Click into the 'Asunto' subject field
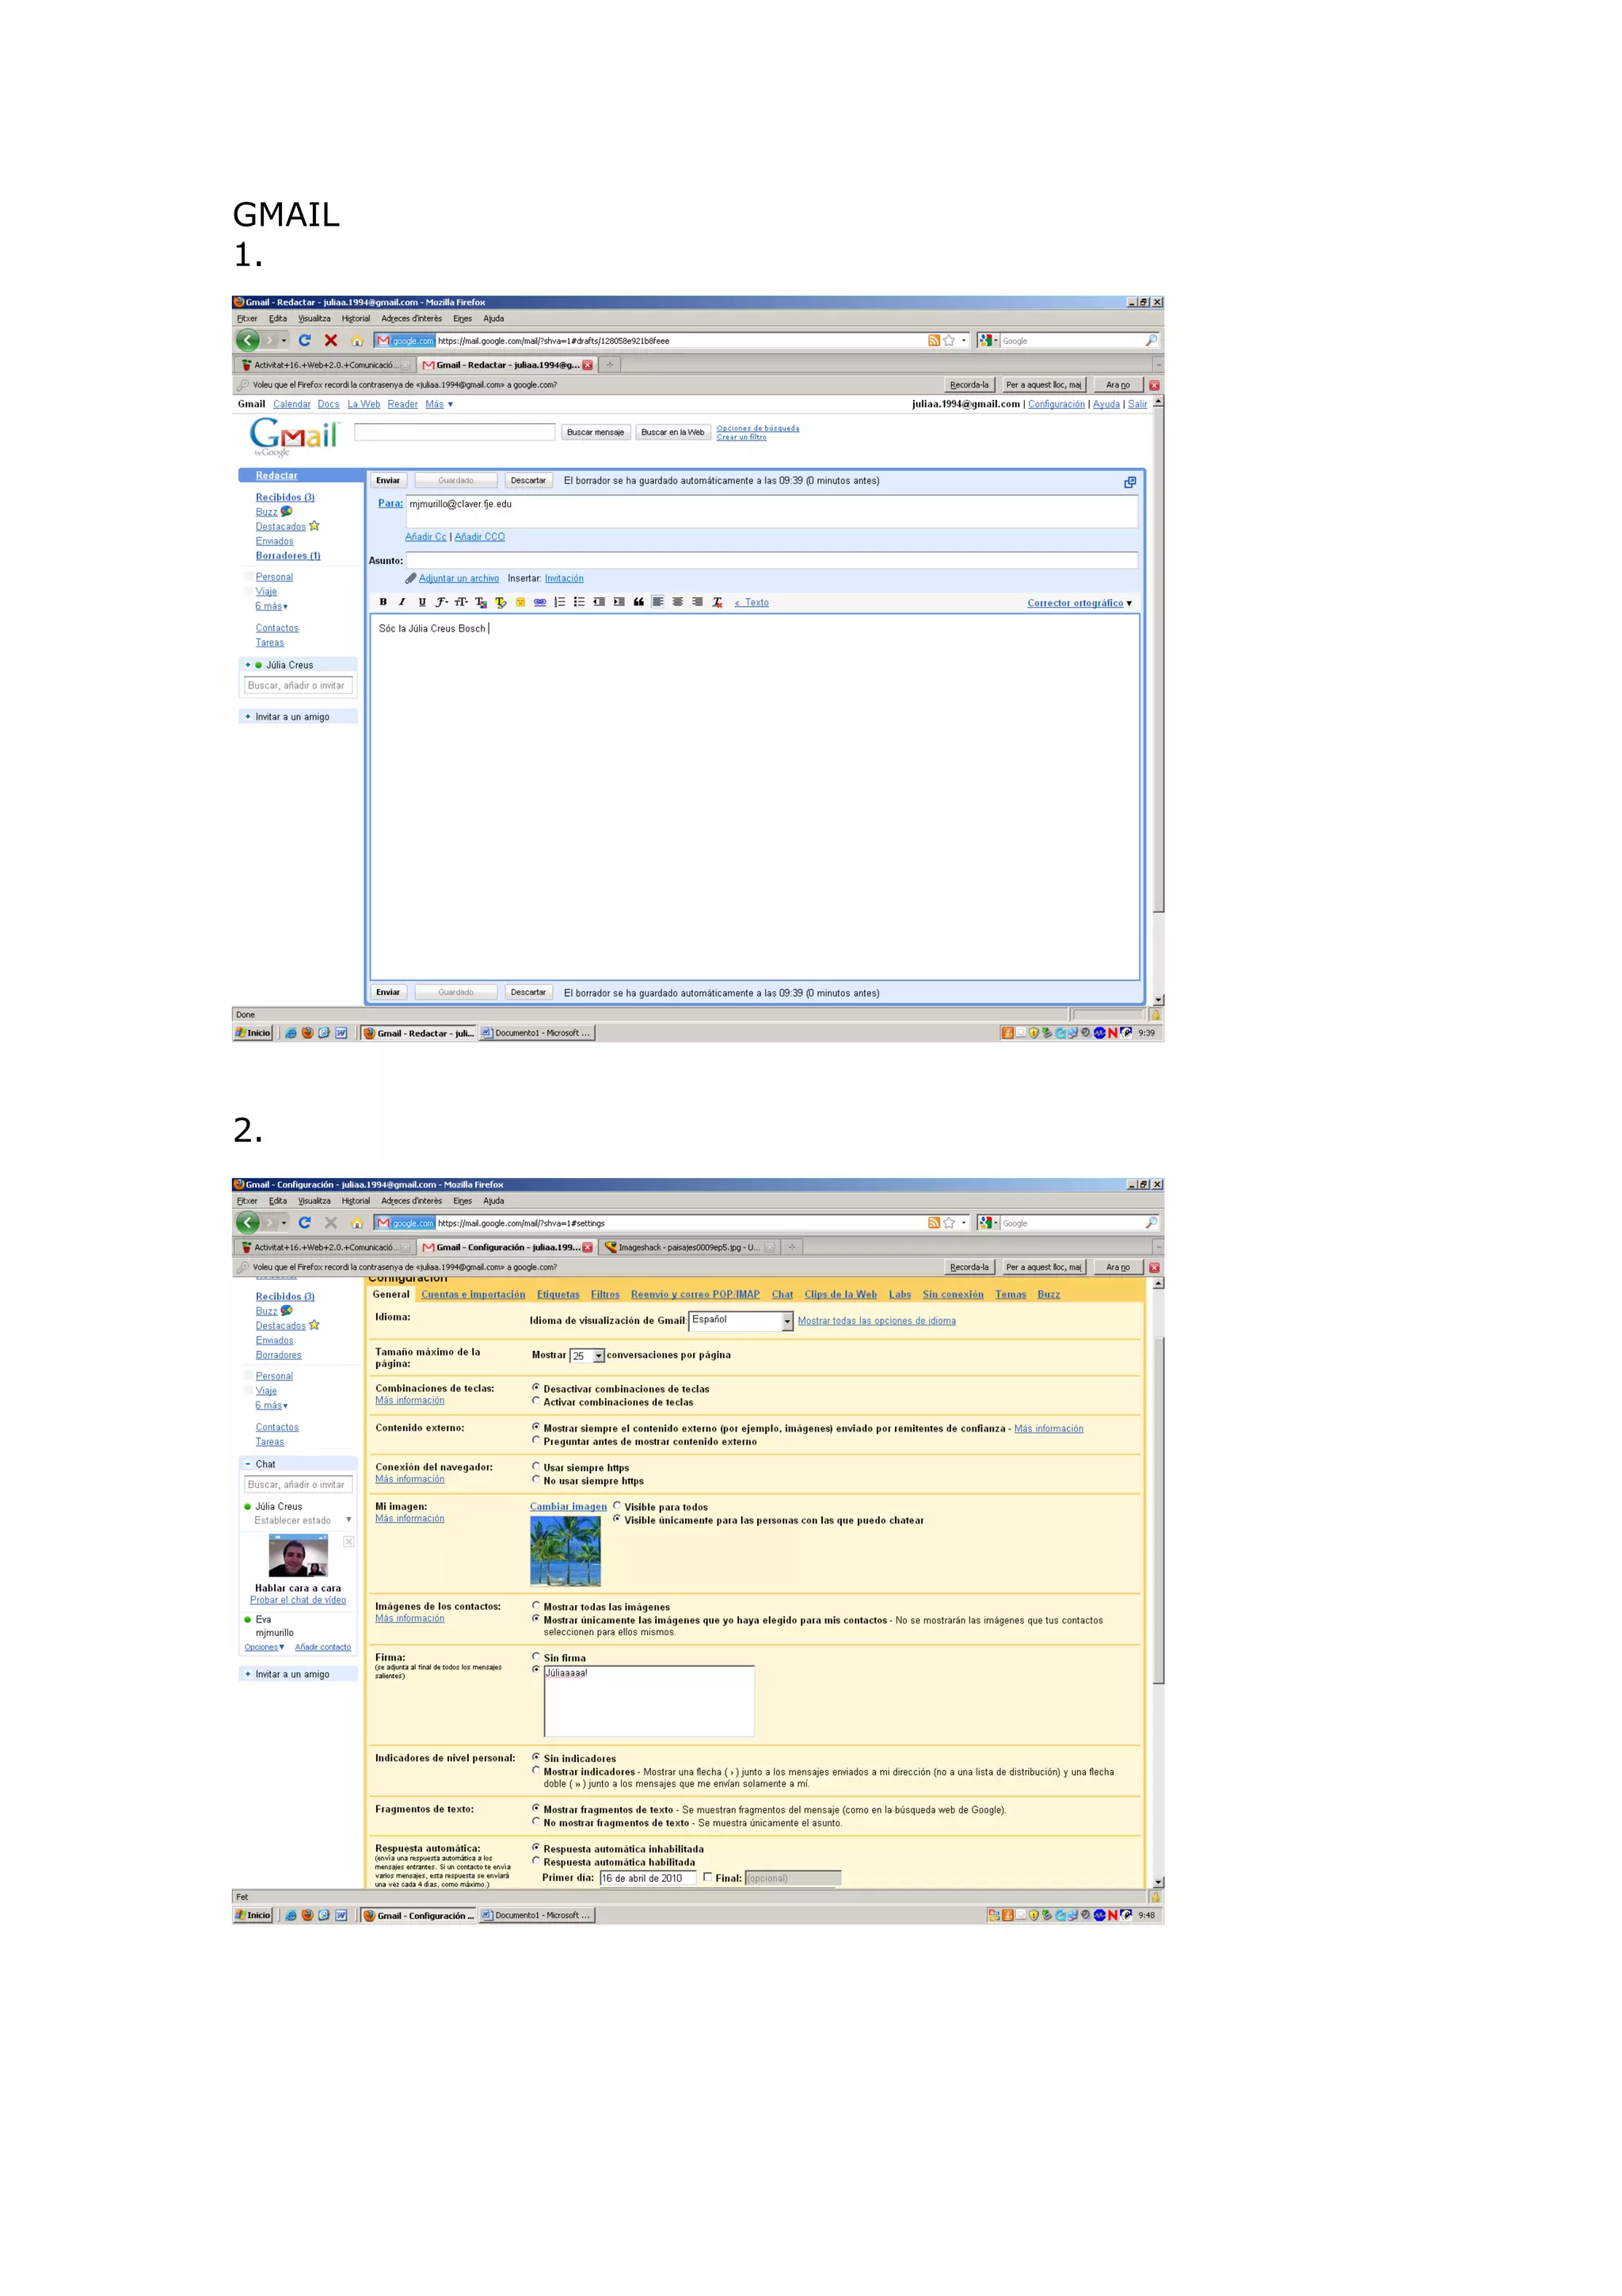 pos(771,560)
